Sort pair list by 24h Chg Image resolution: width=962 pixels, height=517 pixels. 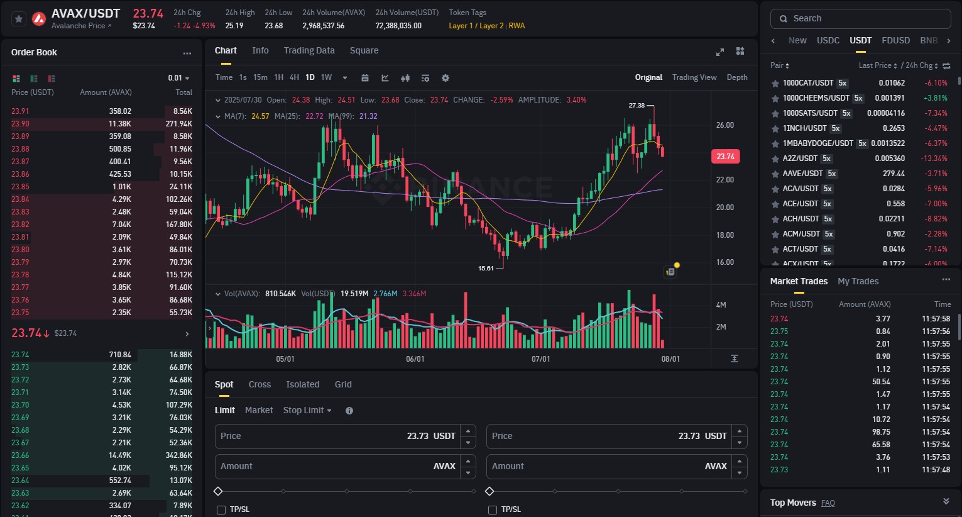point(922,65)
